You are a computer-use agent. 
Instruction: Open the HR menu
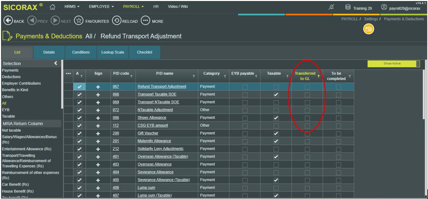click(x=156, y=7)
